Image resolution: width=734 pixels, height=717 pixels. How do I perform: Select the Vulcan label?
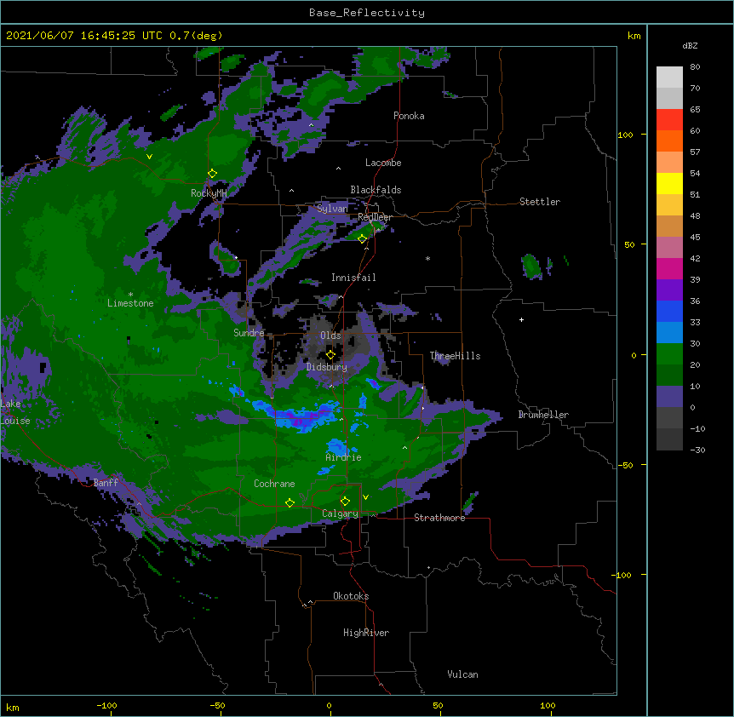click(x=462, y=674)
